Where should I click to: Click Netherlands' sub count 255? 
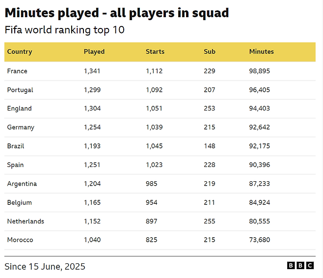tap(210, 222)
